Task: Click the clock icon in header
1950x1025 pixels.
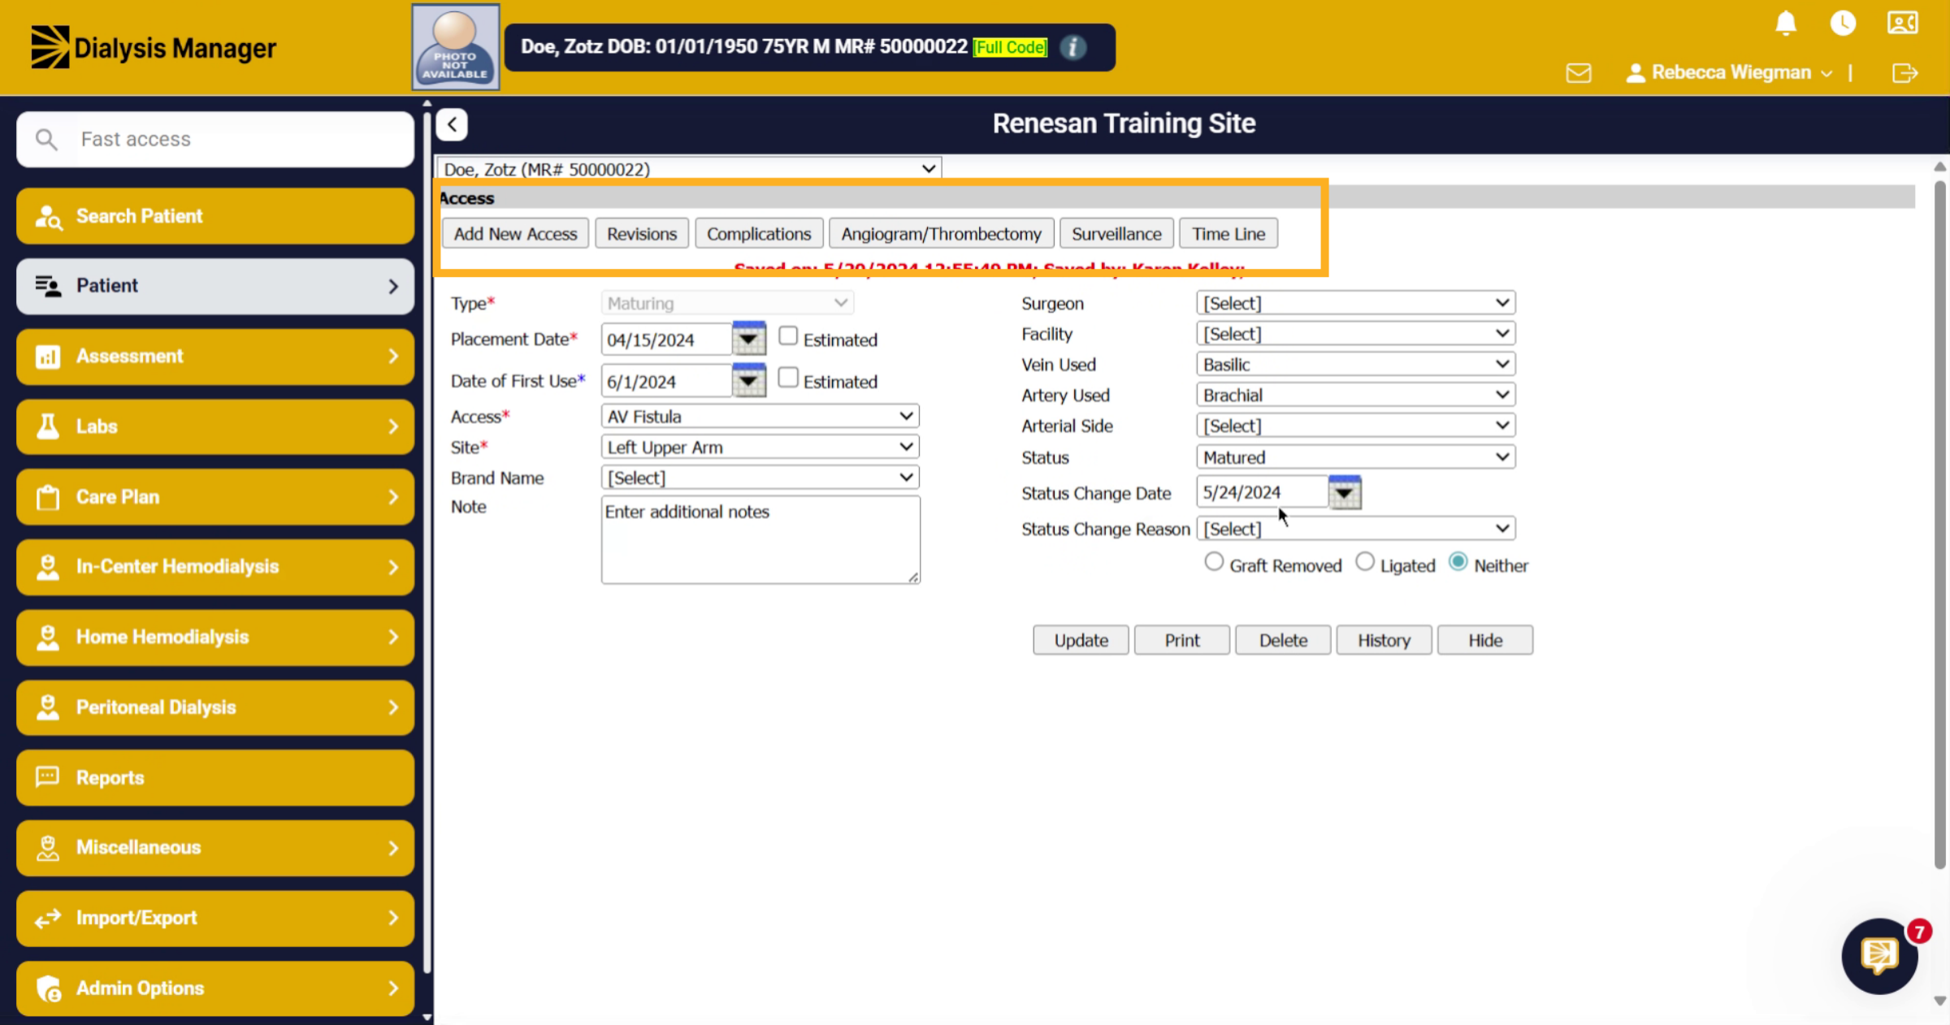Action: [1842, 23]
